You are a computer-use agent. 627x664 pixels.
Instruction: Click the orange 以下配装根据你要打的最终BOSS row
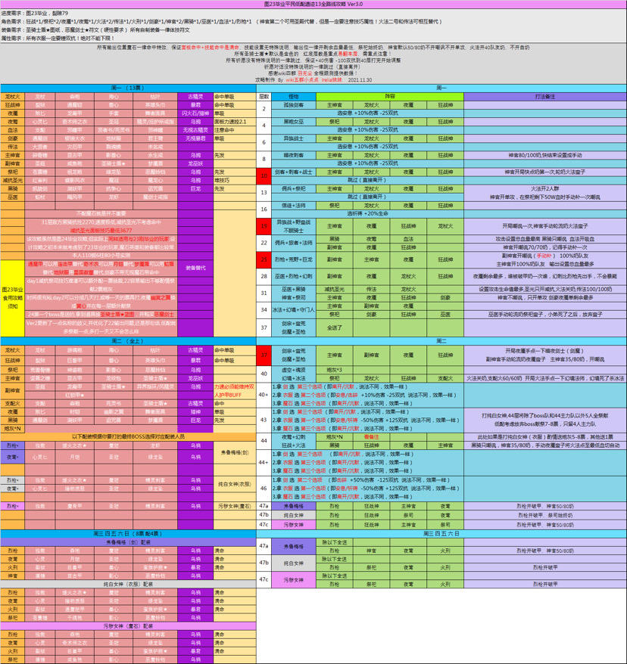click(128, 436)
